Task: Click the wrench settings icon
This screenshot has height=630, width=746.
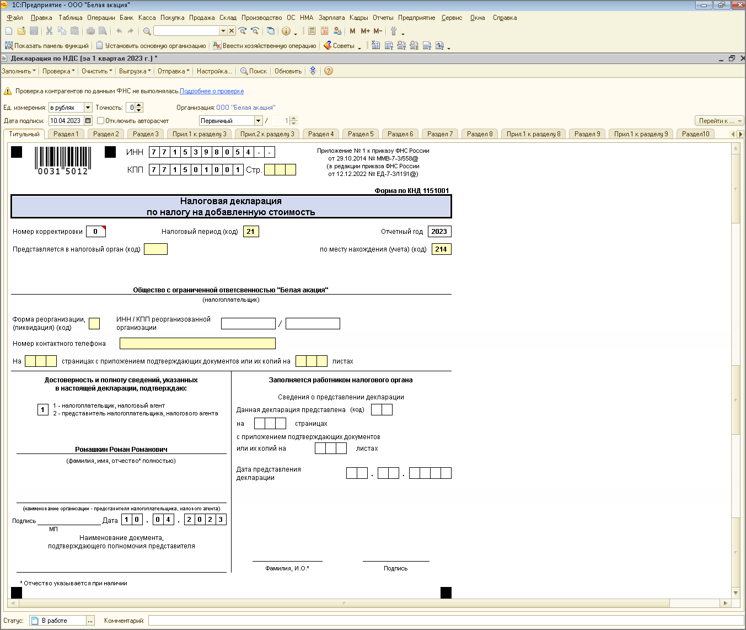Action: tap(394, 31)
